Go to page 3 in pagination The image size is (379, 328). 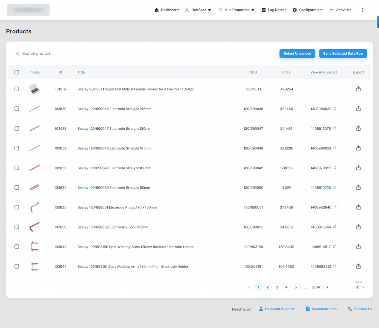point(277,287)
